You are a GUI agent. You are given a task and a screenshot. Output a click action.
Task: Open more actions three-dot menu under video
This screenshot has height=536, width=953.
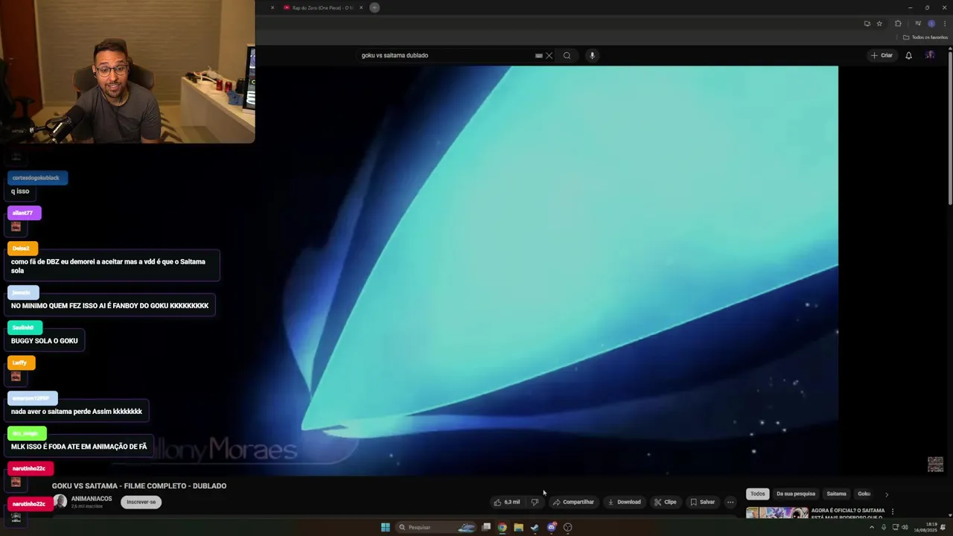coord(730,502)
